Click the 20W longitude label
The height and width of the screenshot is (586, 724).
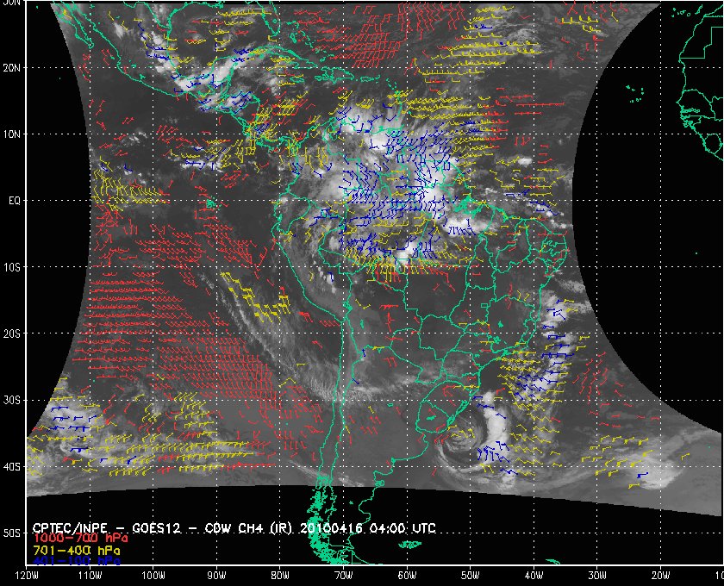(x=661, y=576)
